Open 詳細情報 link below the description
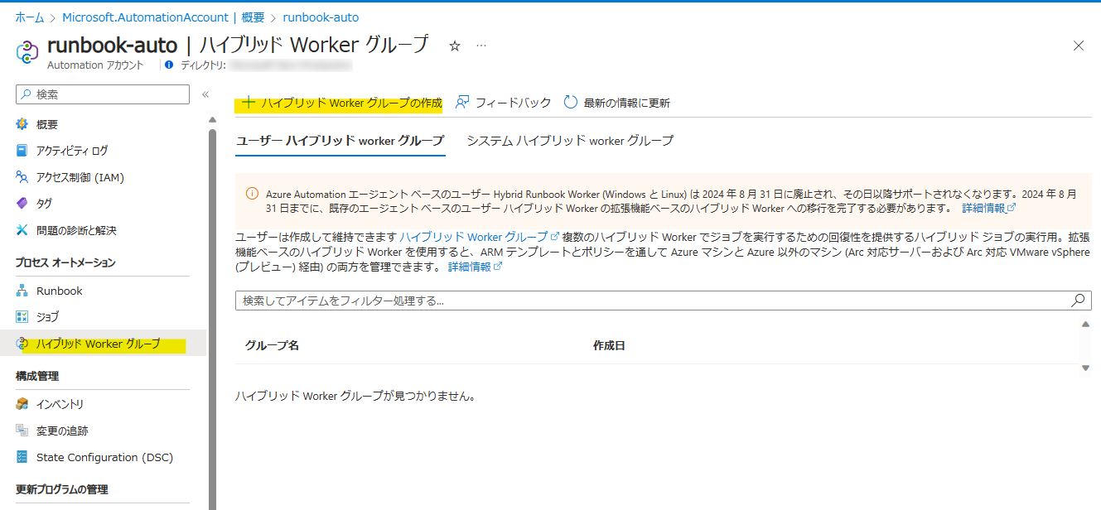This screenshot has height=510, width=1101. (476, 267)
